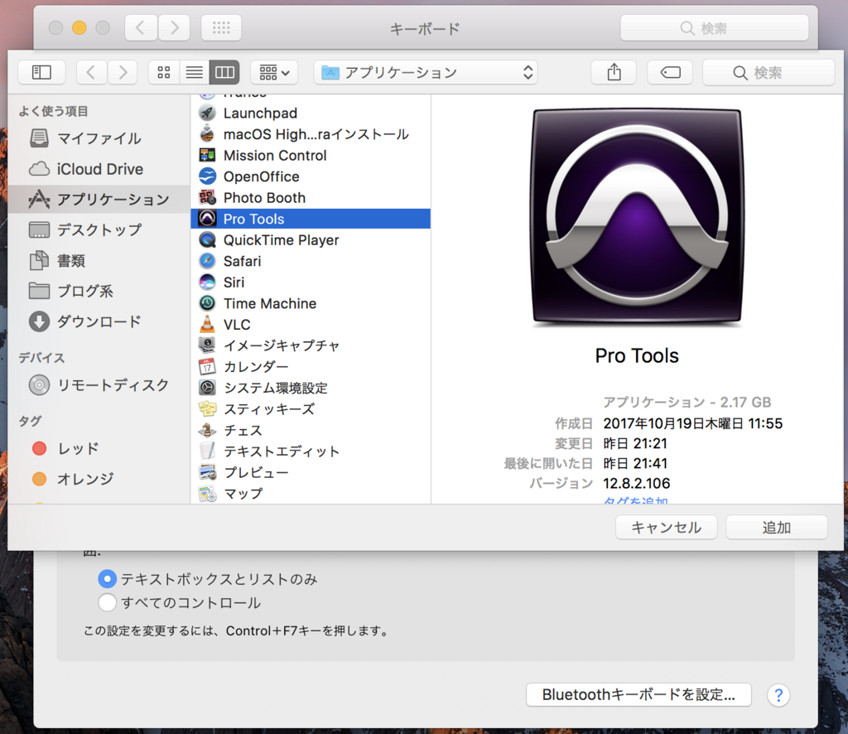Select the レッド tag
The height and width of the screenshot is (734, 848).
pyautogui.click(x=99, y=448)
